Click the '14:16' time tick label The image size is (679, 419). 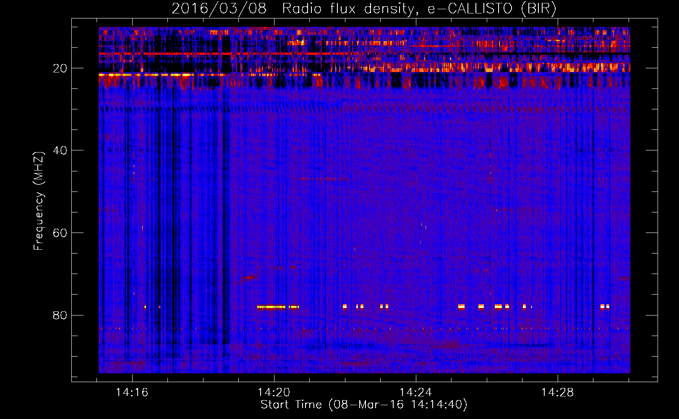132,393
